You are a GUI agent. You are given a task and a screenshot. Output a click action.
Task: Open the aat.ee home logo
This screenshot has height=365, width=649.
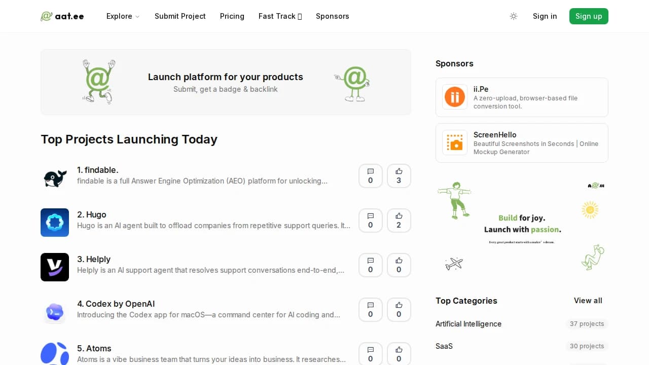pos(62,16)
